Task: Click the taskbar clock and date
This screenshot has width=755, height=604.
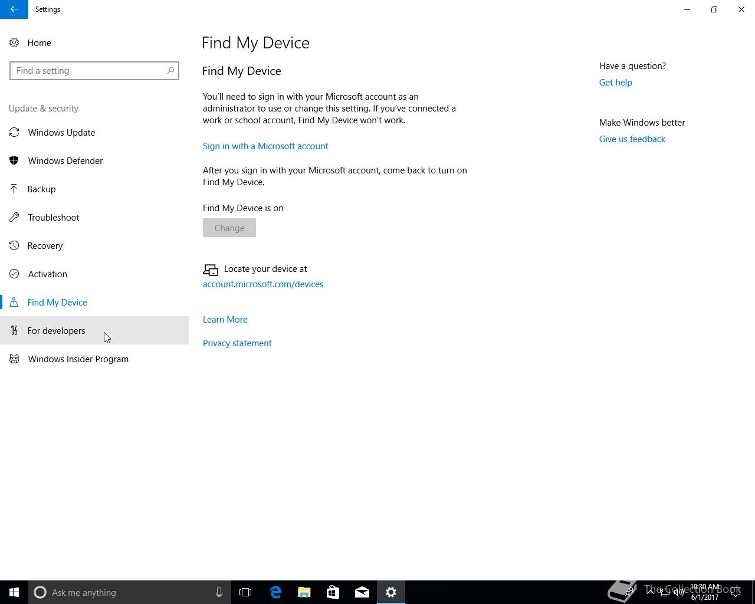Action: coord(705,592)
